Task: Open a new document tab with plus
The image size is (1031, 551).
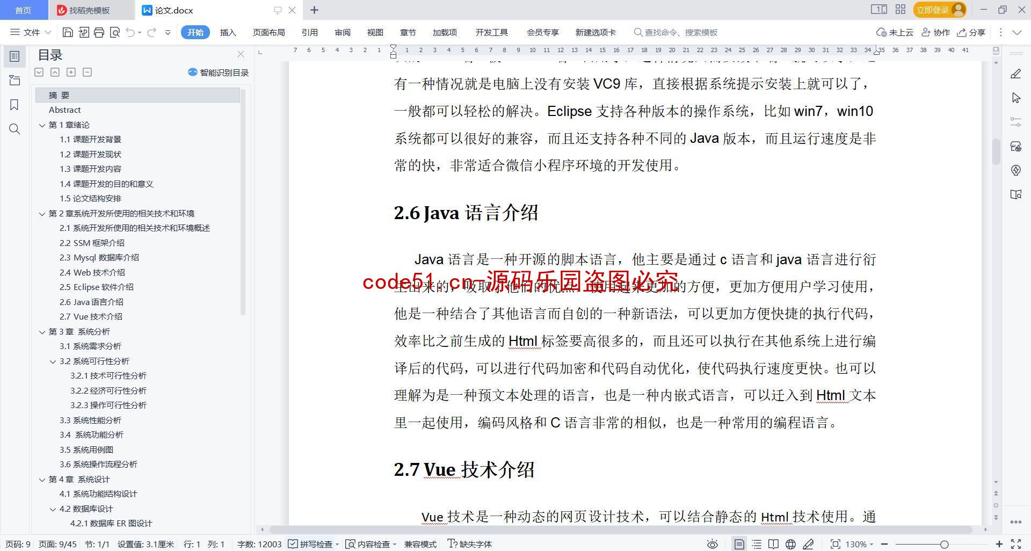Action: (314, 10)
